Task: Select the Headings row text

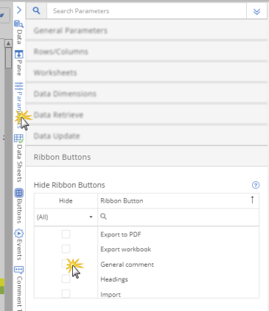Action: point(114,279)
